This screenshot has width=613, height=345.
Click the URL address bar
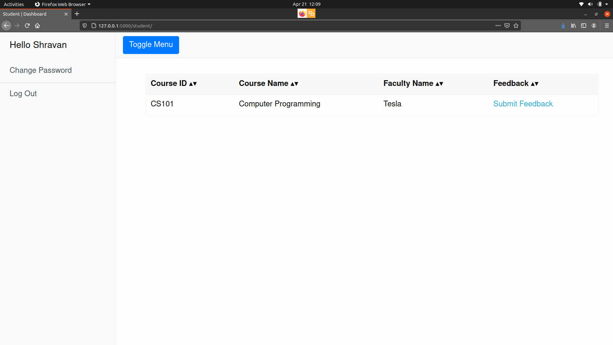point(287,26)
